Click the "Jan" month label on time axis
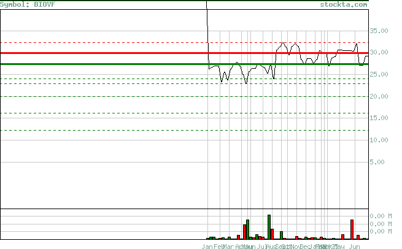 click(x=207, y=247)
